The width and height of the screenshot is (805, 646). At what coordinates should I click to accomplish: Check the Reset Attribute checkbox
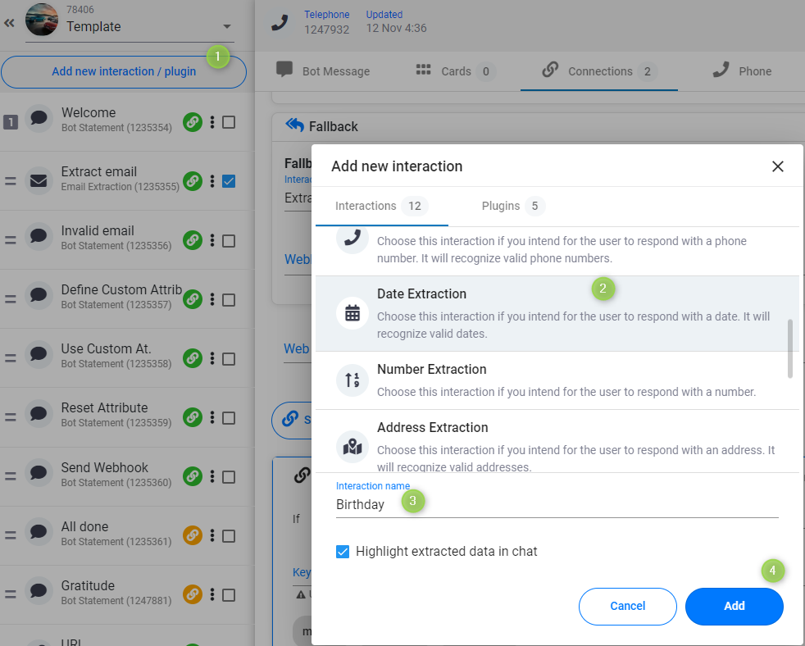pyautogui.click(x=229, y=418)
